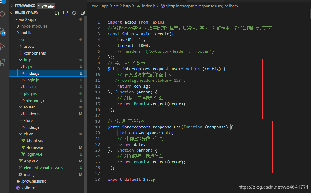
Task: Open the New File icon in Explorer
Action: point(57,13)
